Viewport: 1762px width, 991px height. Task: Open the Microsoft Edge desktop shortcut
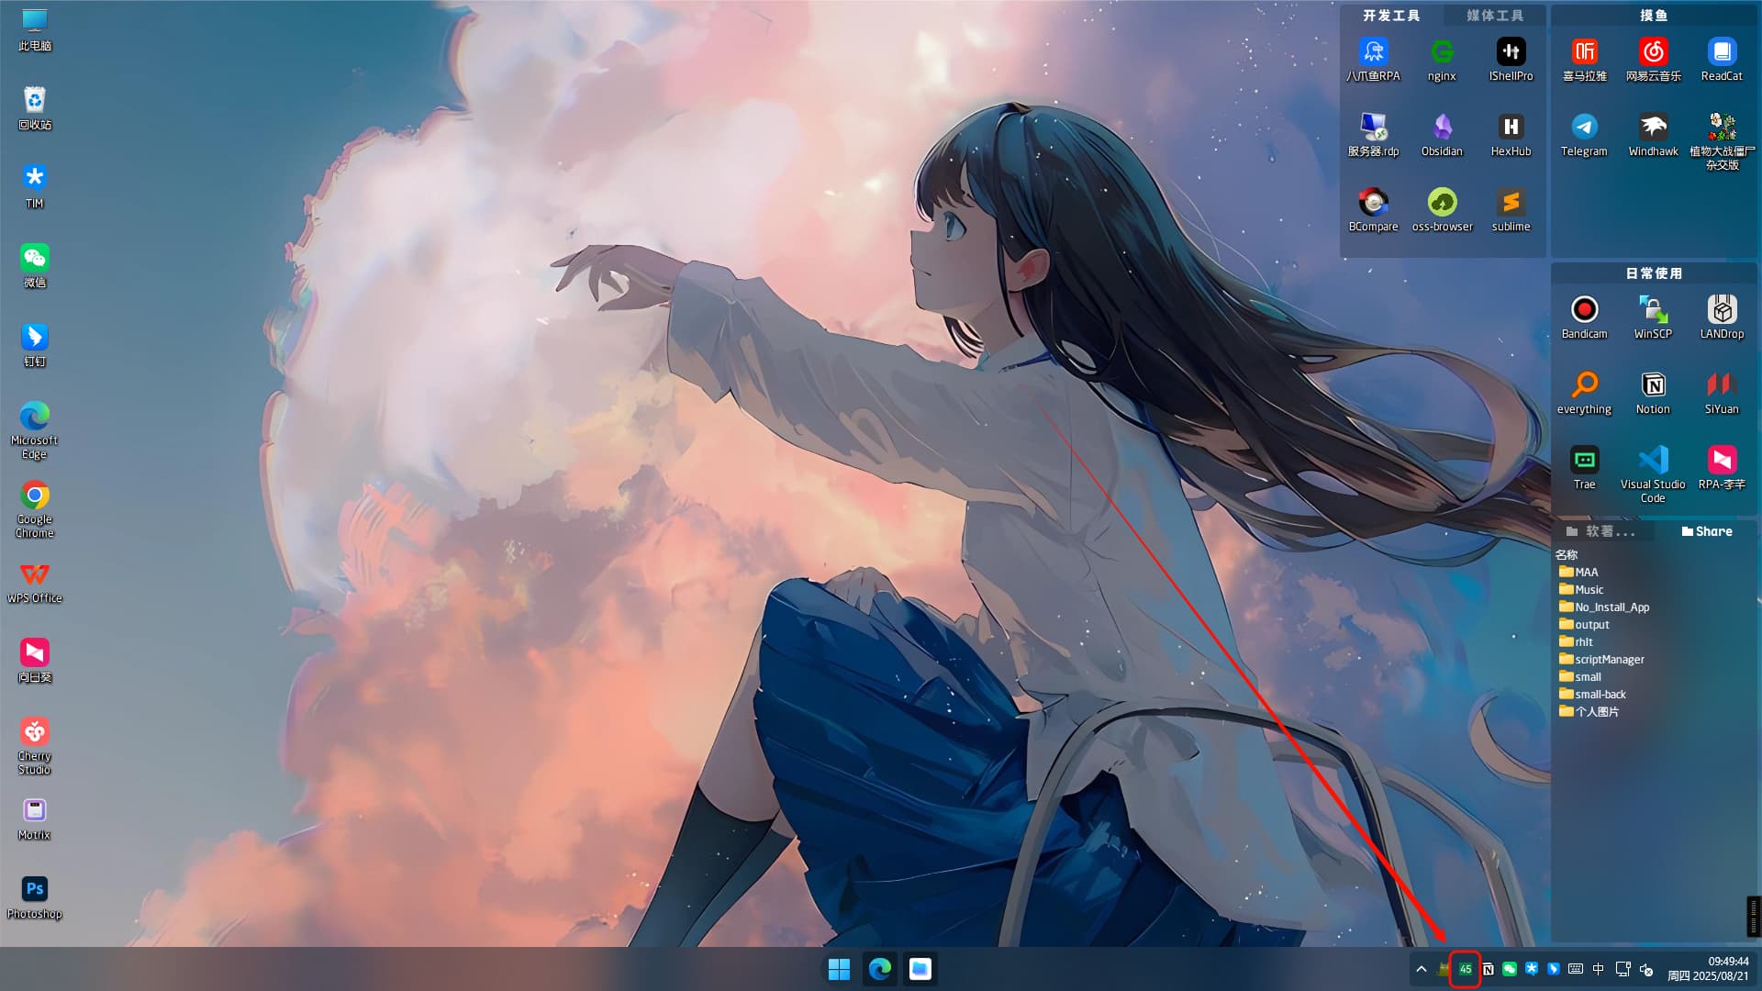coord(35,429)
